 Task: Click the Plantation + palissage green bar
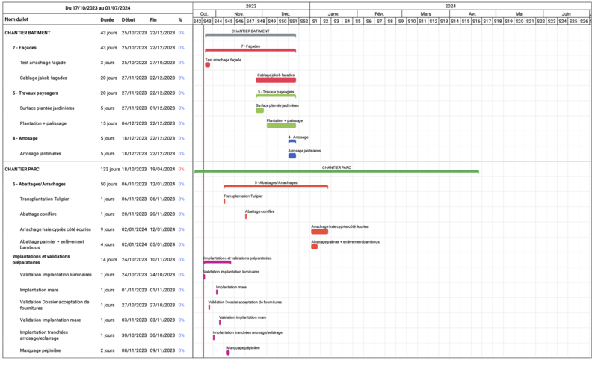[281, 125]
